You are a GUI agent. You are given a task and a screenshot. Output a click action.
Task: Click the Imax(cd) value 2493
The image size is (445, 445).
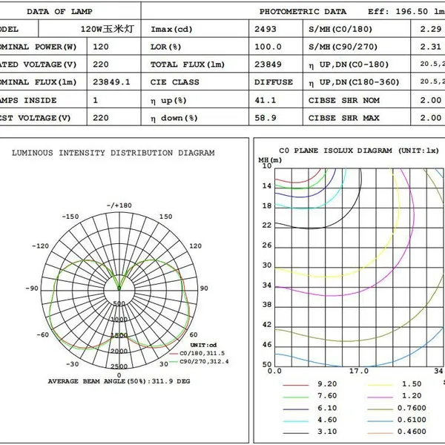[266, 29]
